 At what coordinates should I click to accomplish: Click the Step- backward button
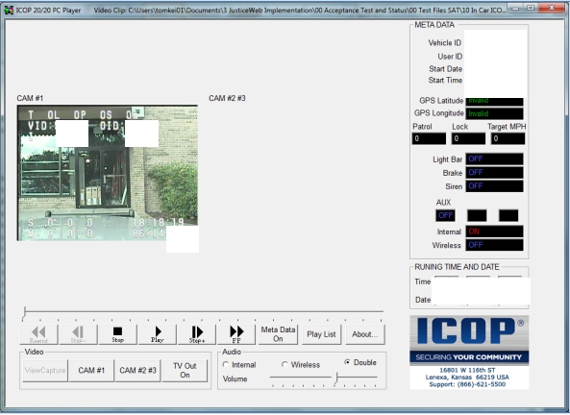pos(78,334)
